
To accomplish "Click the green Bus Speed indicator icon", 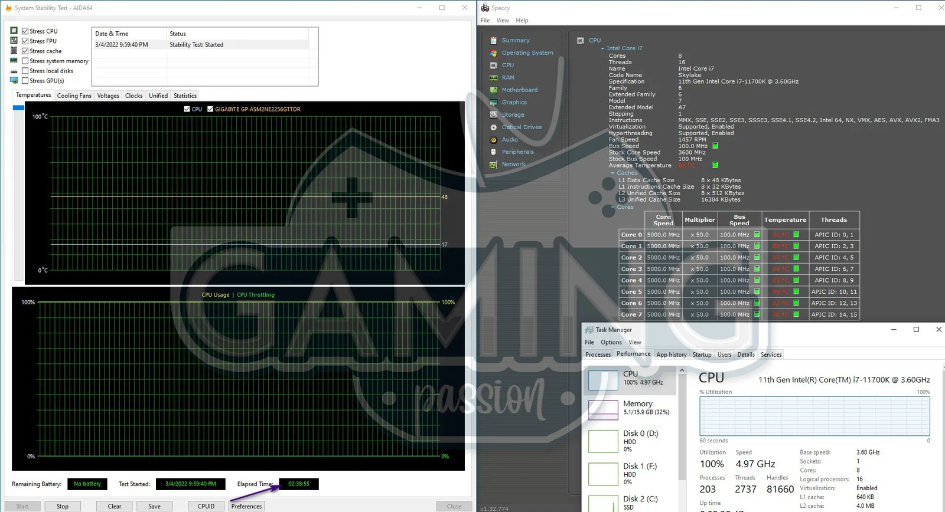I will pyautogui.click(x=715, y=146).
